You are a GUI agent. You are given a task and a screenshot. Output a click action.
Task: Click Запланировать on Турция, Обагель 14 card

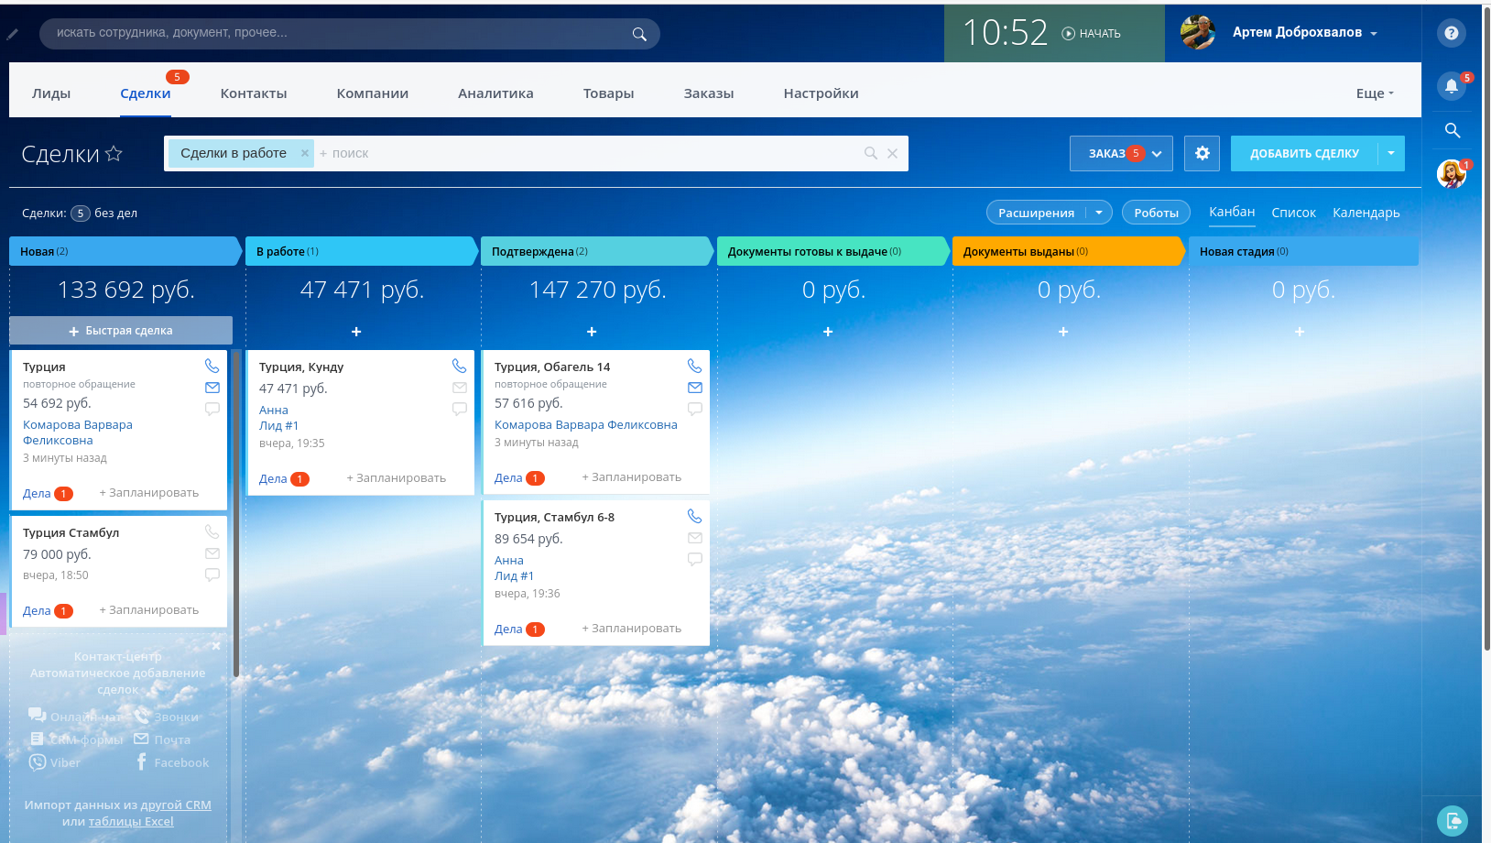click(x=632, y=477)
